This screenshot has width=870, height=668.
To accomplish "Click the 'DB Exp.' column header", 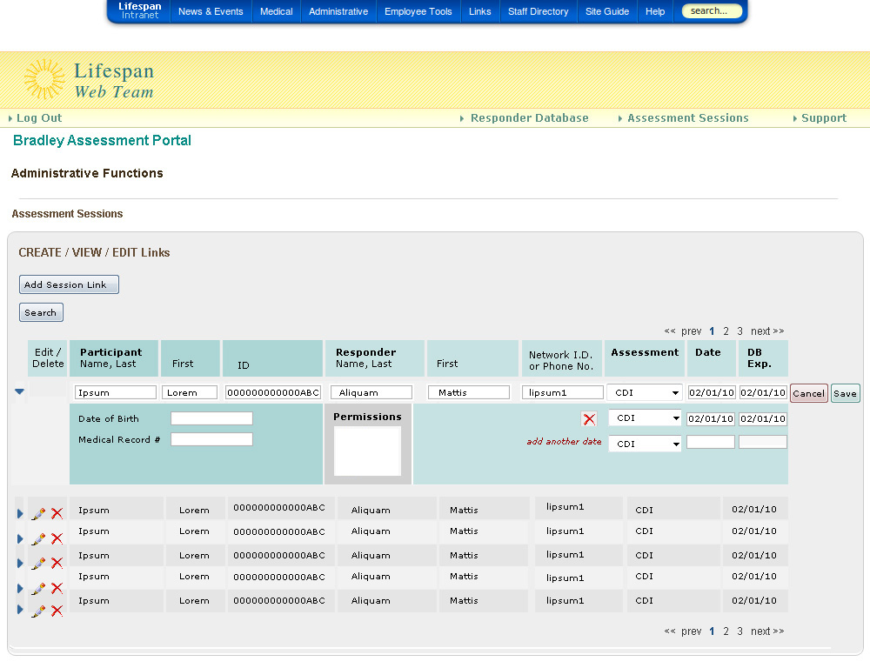I will tap(762, 357).
